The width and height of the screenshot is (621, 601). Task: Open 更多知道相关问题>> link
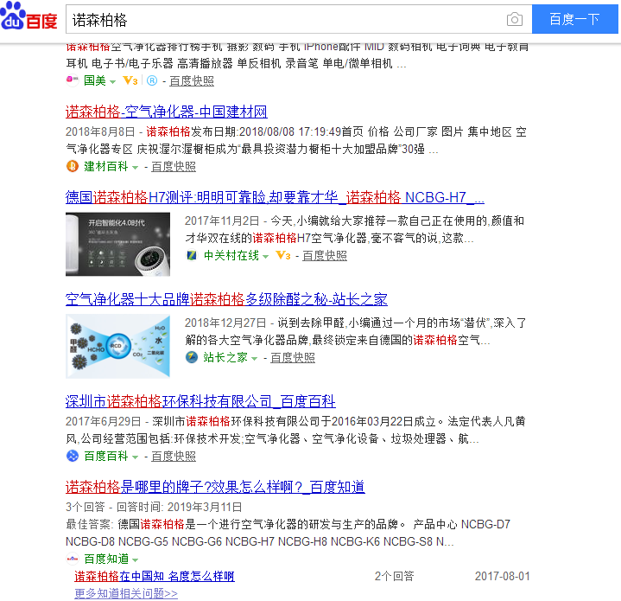pos(126,593)
